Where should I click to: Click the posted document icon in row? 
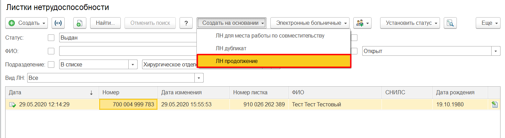13,105
